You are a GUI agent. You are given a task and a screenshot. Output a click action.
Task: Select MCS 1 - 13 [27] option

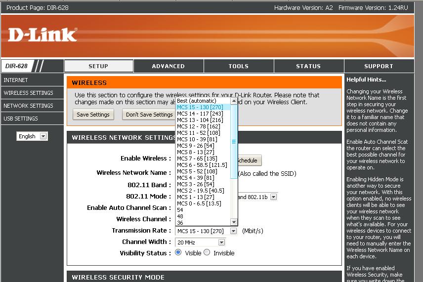tap(203, 197)
